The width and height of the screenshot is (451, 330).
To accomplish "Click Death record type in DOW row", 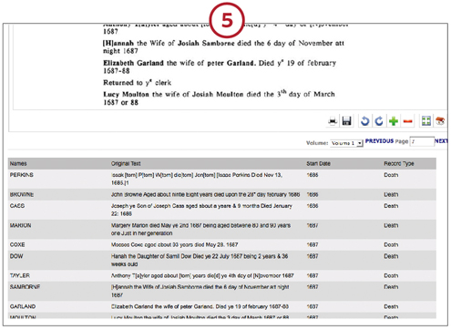I will [x=391, y=256].
